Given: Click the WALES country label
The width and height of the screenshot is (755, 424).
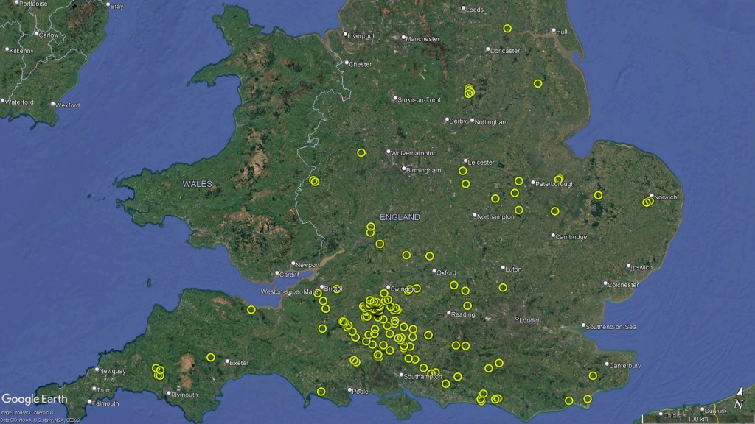Looking at the screenshot, I should [198, 183].
